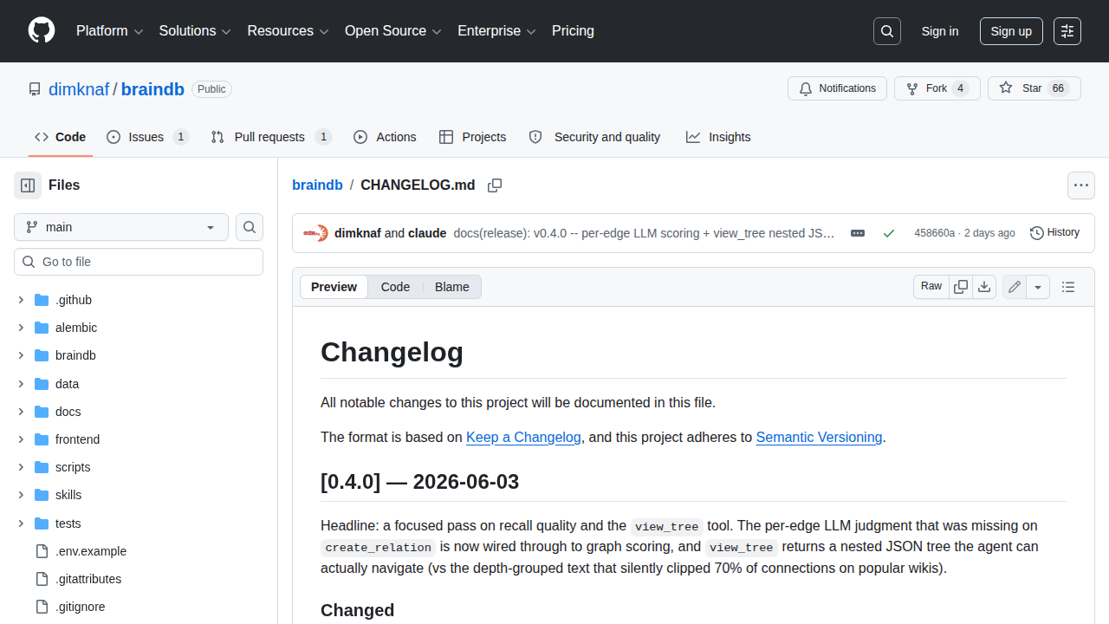The width and height of the screenshot is (1109, 624).
Task: Open the Enterprise menu
Action: (x=496, y=31)
